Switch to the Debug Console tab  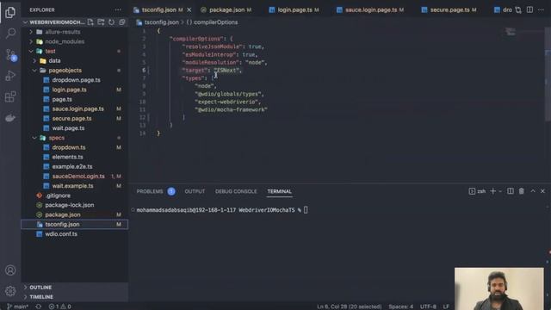236,191
